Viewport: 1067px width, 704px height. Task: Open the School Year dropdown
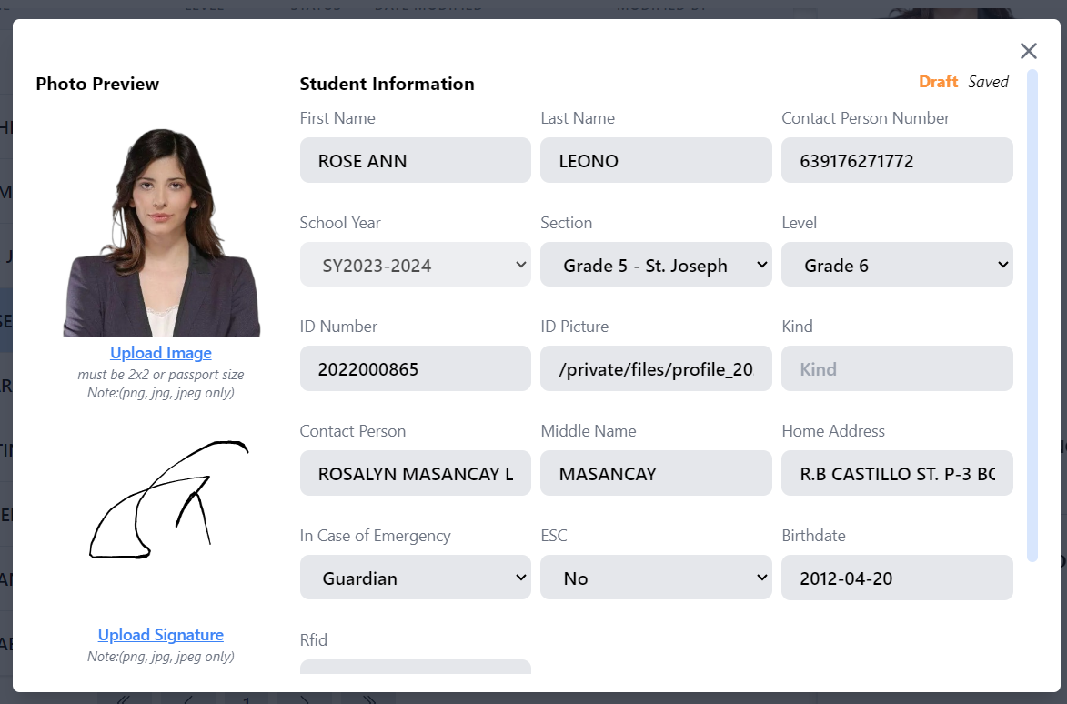[x=415, y=265]
